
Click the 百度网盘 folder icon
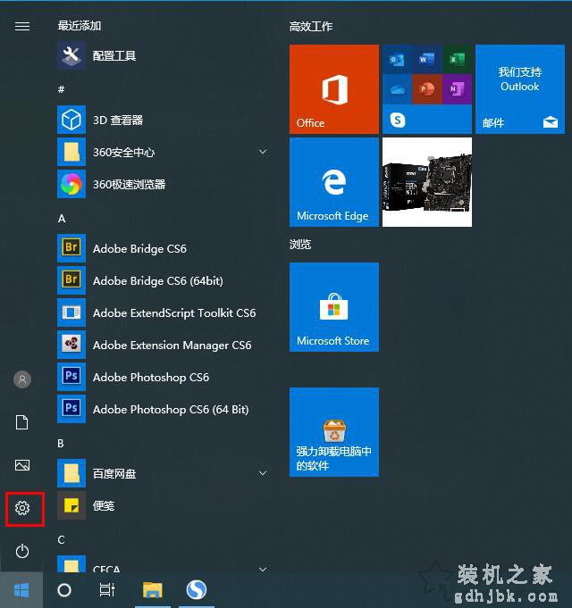tap(71, 473)
